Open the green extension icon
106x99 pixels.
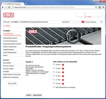pyautogui.click(x=100, y=7)
